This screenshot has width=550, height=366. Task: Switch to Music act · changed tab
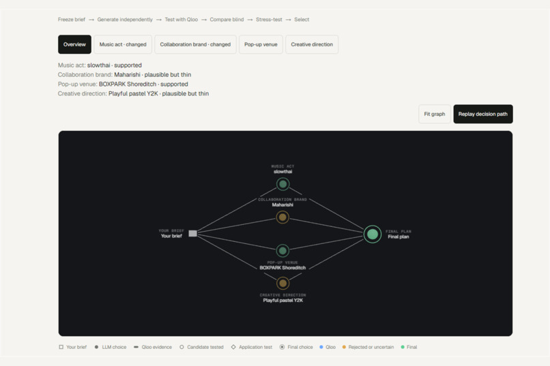tap(123, 44)
